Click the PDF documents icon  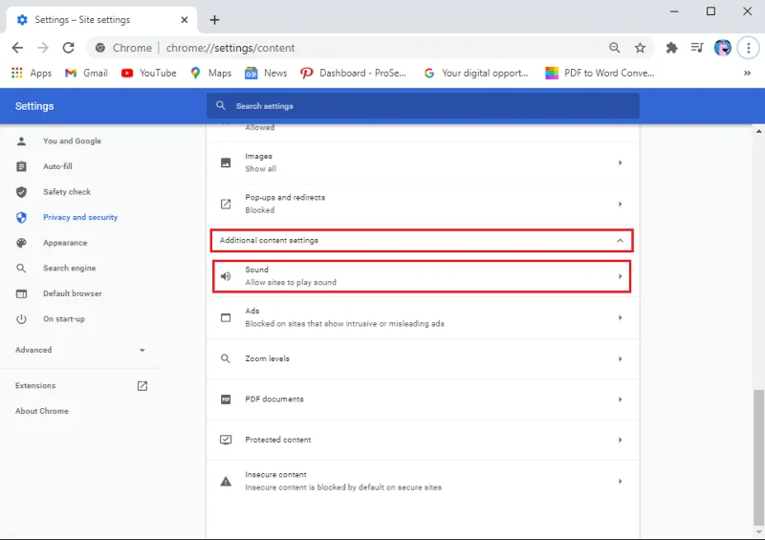click(226, 399)
